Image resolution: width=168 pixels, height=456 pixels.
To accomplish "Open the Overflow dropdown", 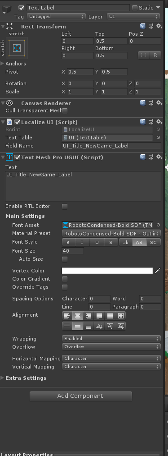I will 111,347.
